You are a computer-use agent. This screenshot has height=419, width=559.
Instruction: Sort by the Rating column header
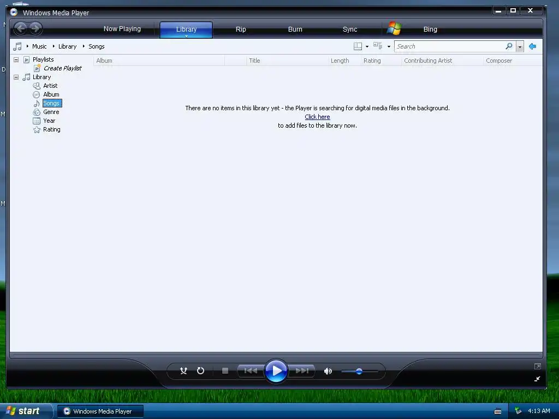(381, 61)
